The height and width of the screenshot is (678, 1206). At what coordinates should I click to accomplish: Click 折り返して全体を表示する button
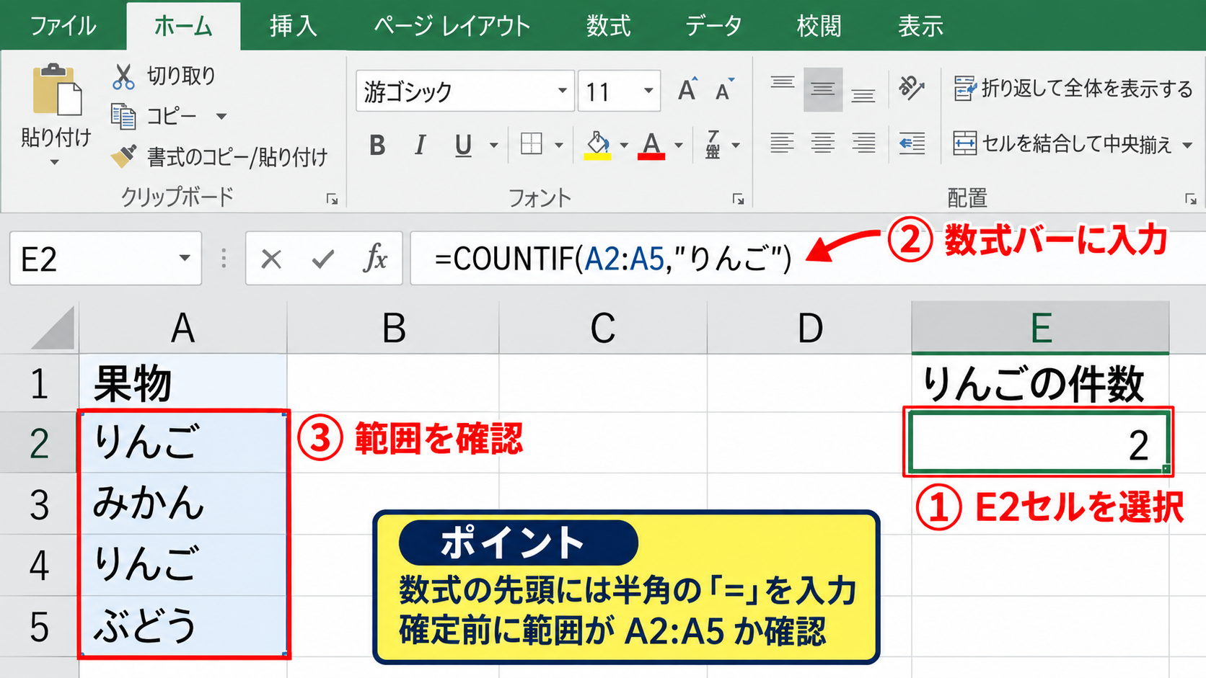[1073, 89]
